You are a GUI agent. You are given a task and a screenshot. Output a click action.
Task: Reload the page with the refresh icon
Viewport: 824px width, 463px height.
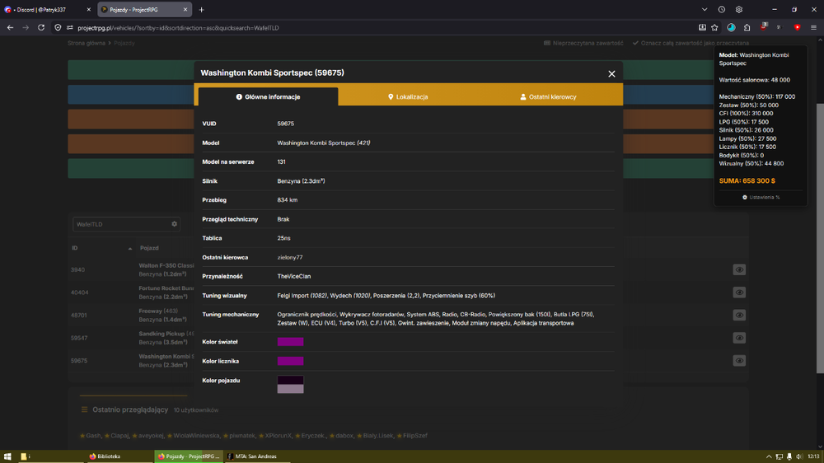41,27
